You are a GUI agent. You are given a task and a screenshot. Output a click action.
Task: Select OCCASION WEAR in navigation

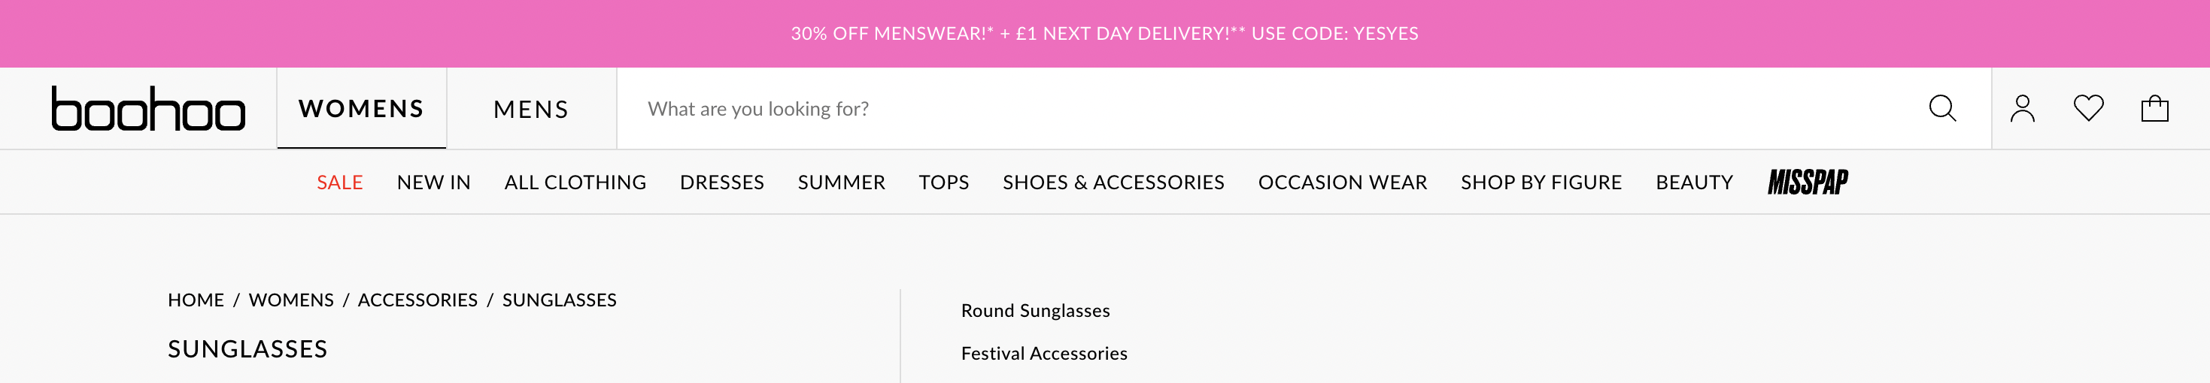1342,182
